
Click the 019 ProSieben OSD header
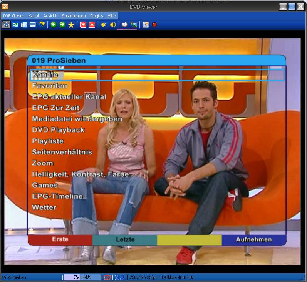(157, 60)
